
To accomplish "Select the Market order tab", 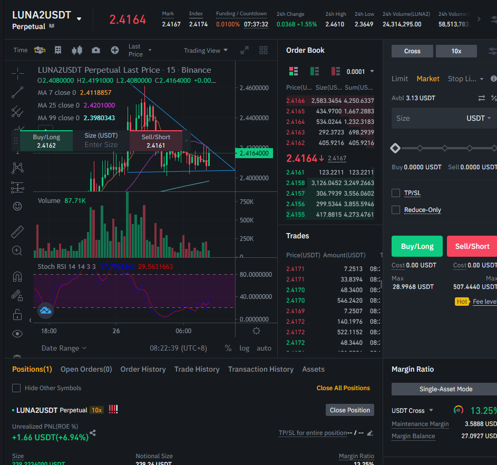I will (x=428, y=79).
